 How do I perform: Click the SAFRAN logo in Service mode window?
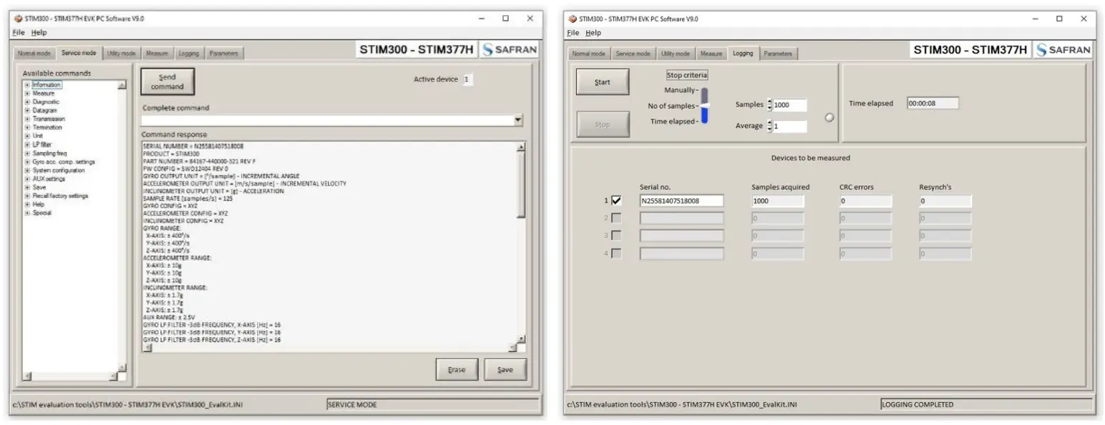pyautogui.click(x=510, y=50)
